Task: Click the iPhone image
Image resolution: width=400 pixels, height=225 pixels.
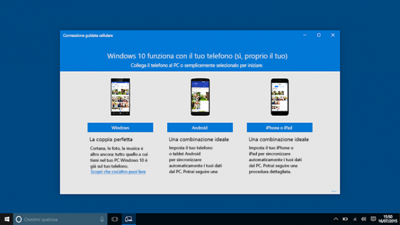Action: (279, 97)
